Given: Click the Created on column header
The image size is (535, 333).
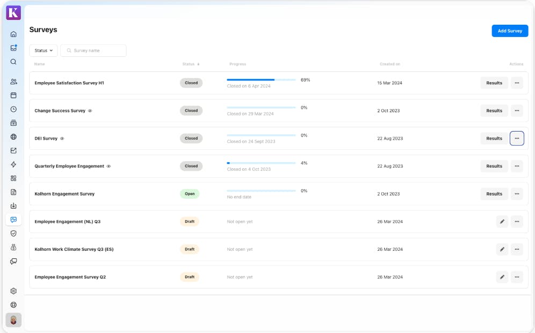Looking at the screenshot, I should [x=389, y=64].
